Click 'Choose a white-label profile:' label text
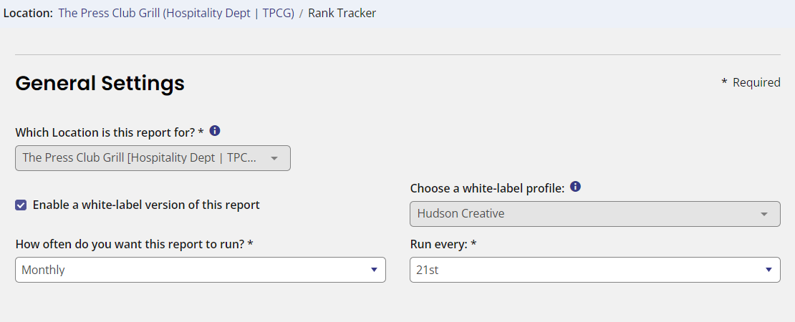The width and height of the screenshot is (795, 322). pyautogui.click(x=487, y=188)
